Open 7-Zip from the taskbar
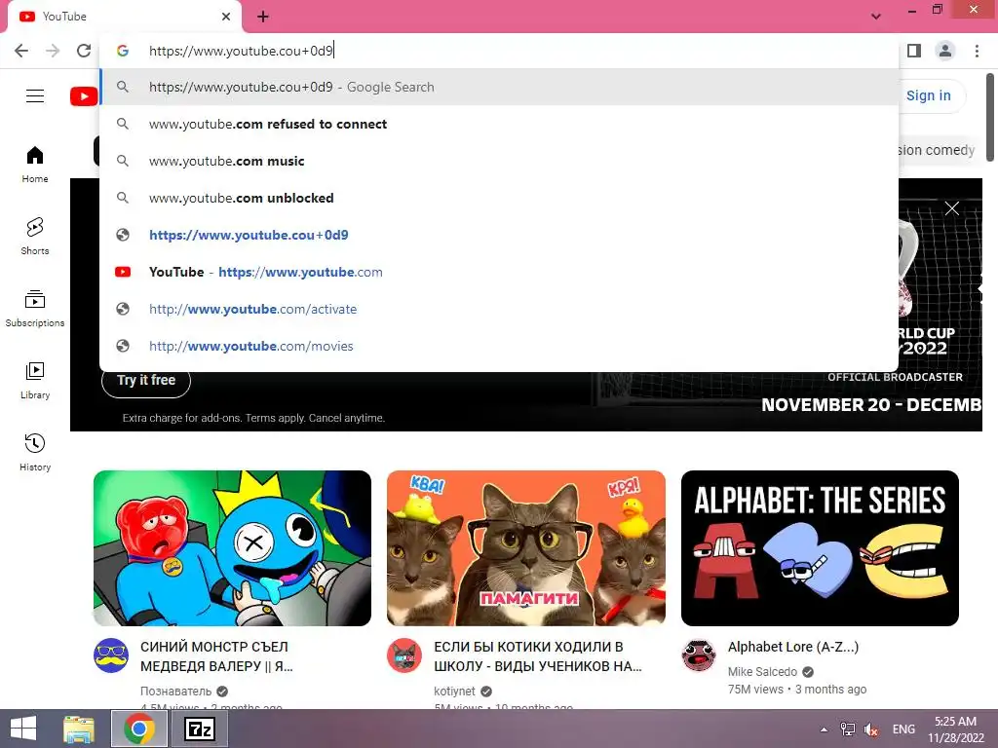The image size is (998, 748). [x=199, y=729]
